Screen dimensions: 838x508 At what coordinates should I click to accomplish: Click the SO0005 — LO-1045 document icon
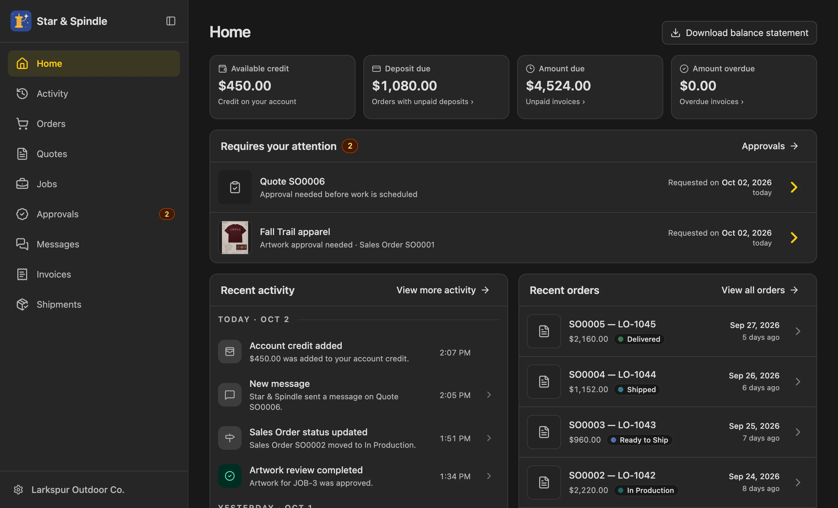544,331
